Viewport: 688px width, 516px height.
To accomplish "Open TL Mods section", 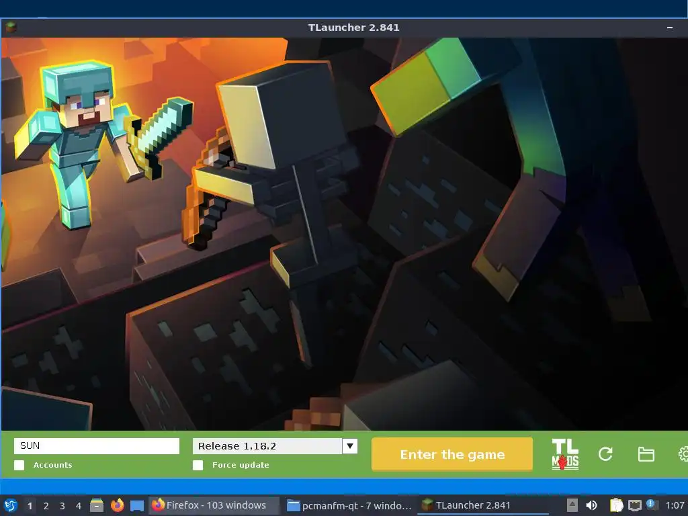I will point(564,454).
